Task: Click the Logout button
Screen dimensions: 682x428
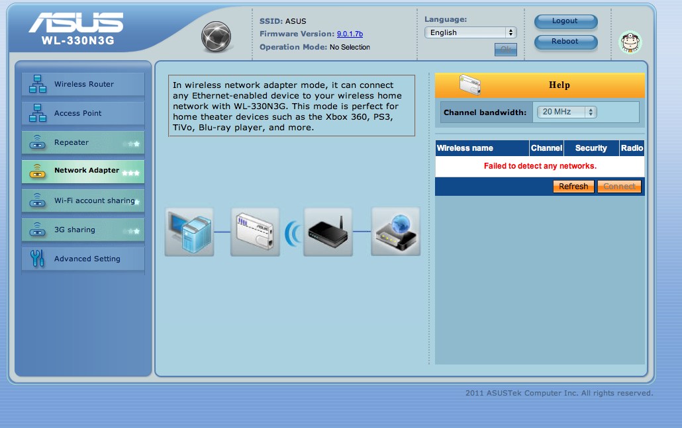Action: 565,21
